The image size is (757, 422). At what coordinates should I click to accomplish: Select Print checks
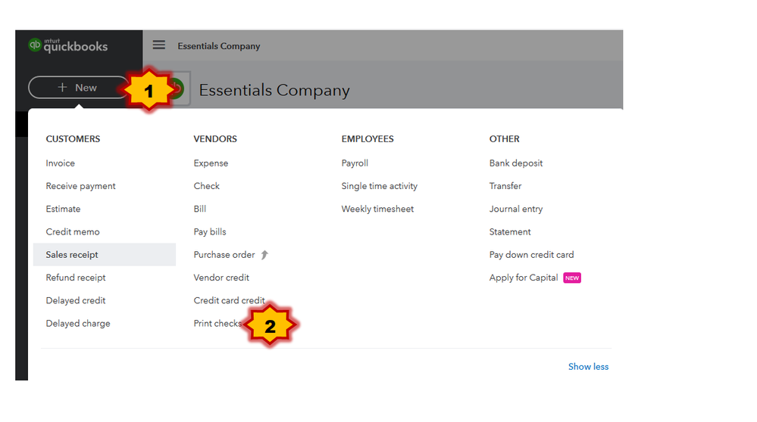[x=217, y=323]
